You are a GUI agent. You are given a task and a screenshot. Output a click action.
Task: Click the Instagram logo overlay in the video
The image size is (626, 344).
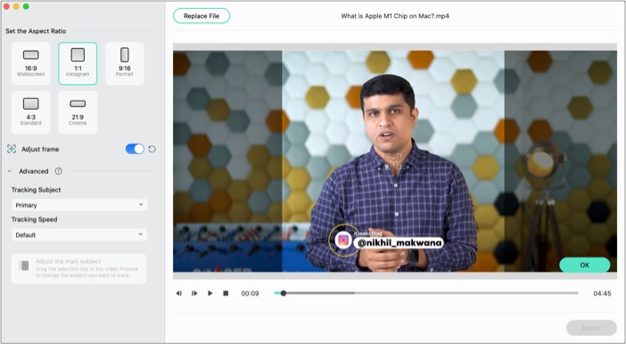(343, 241)
